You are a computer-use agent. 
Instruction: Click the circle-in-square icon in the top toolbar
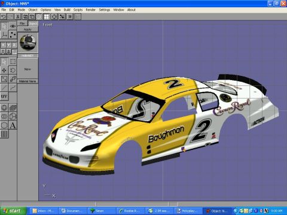tap(54, 17)
